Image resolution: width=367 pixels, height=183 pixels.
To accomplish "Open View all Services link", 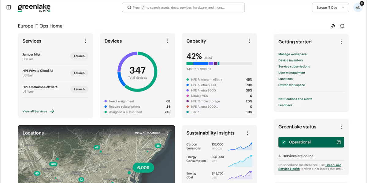I will [38, 111].
